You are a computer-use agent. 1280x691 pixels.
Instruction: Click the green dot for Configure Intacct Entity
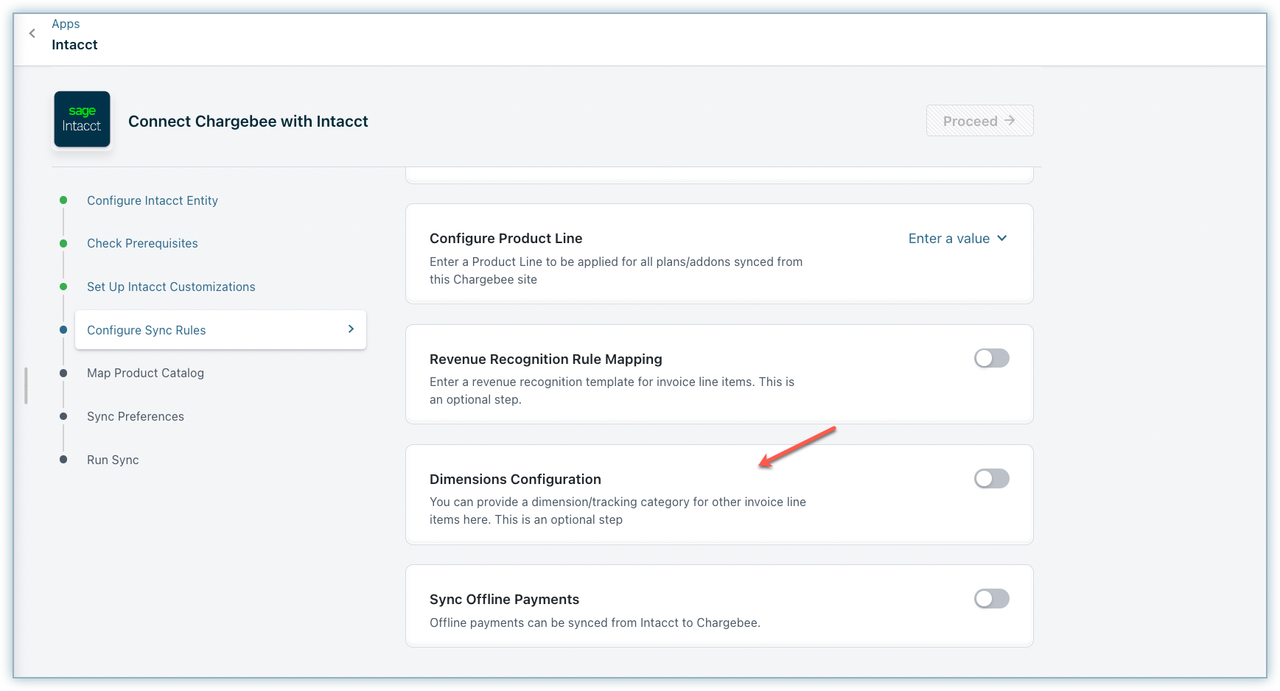click(x=63, y=200)
